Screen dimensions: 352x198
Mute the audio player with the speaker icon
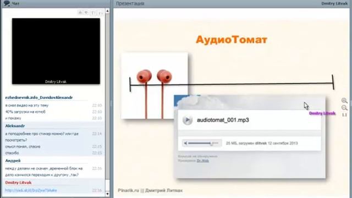[185, 143]
